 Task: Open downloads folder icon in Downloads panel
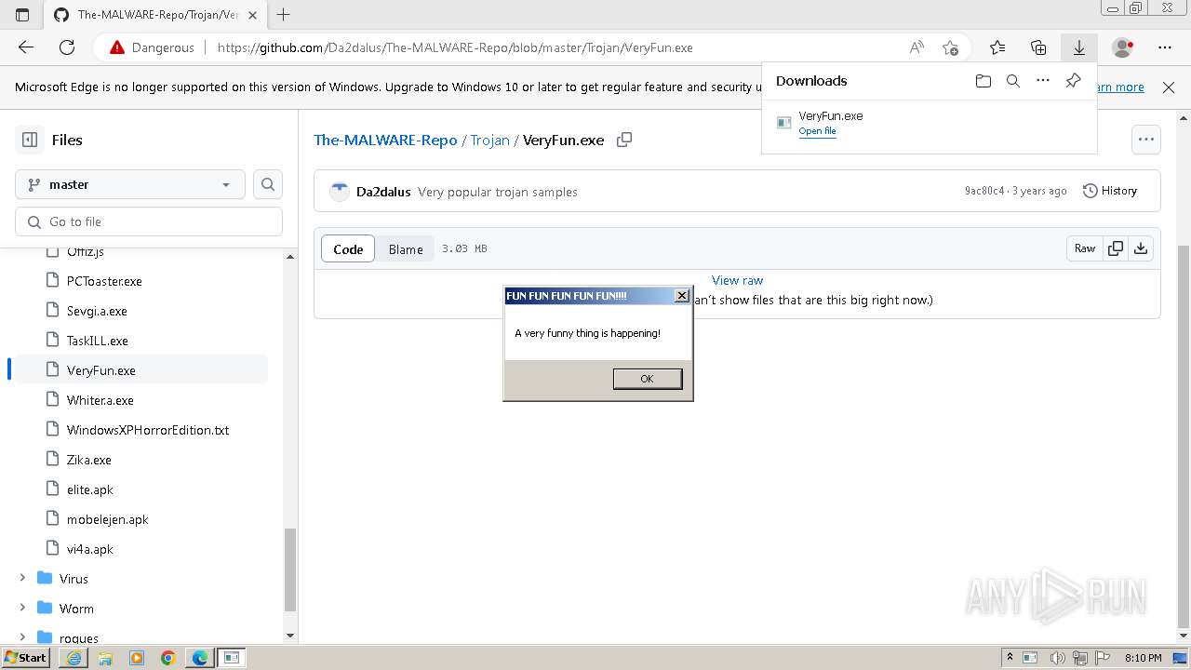pyautogui.click(x=984, y=81)
